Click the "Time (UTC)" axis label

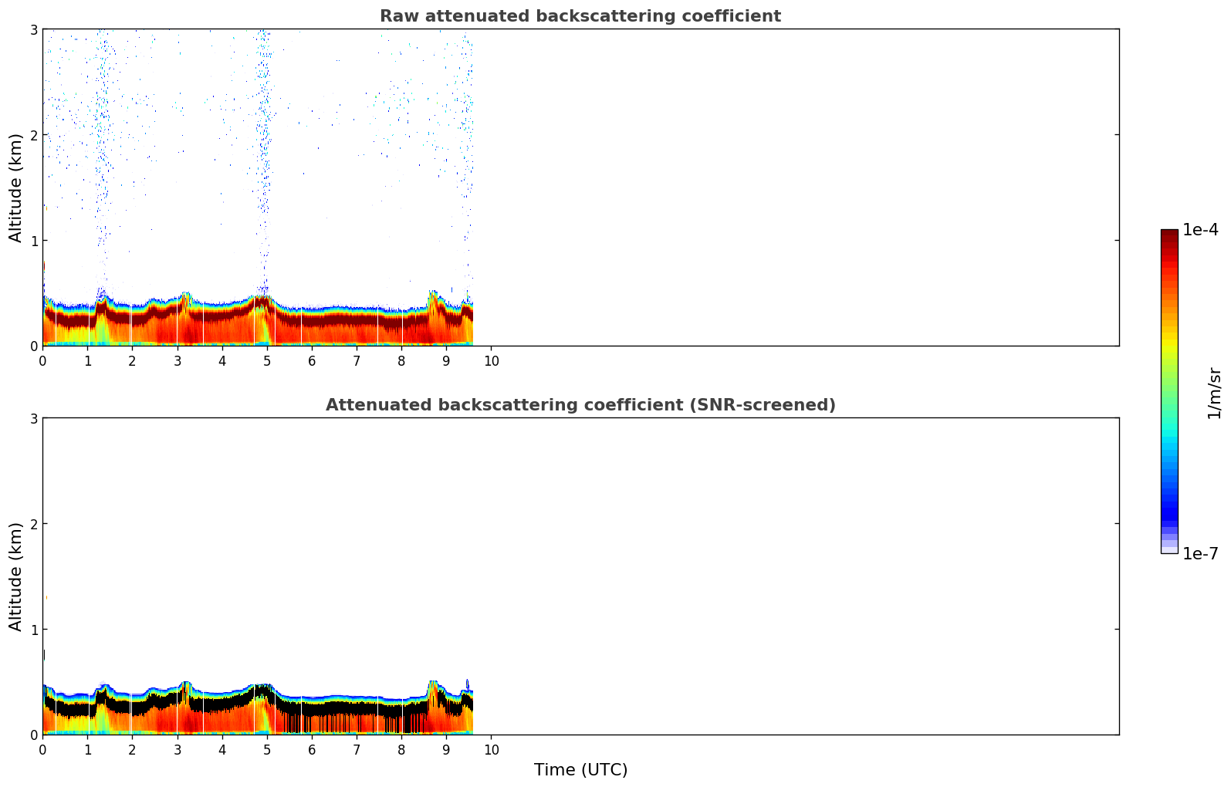580,769
